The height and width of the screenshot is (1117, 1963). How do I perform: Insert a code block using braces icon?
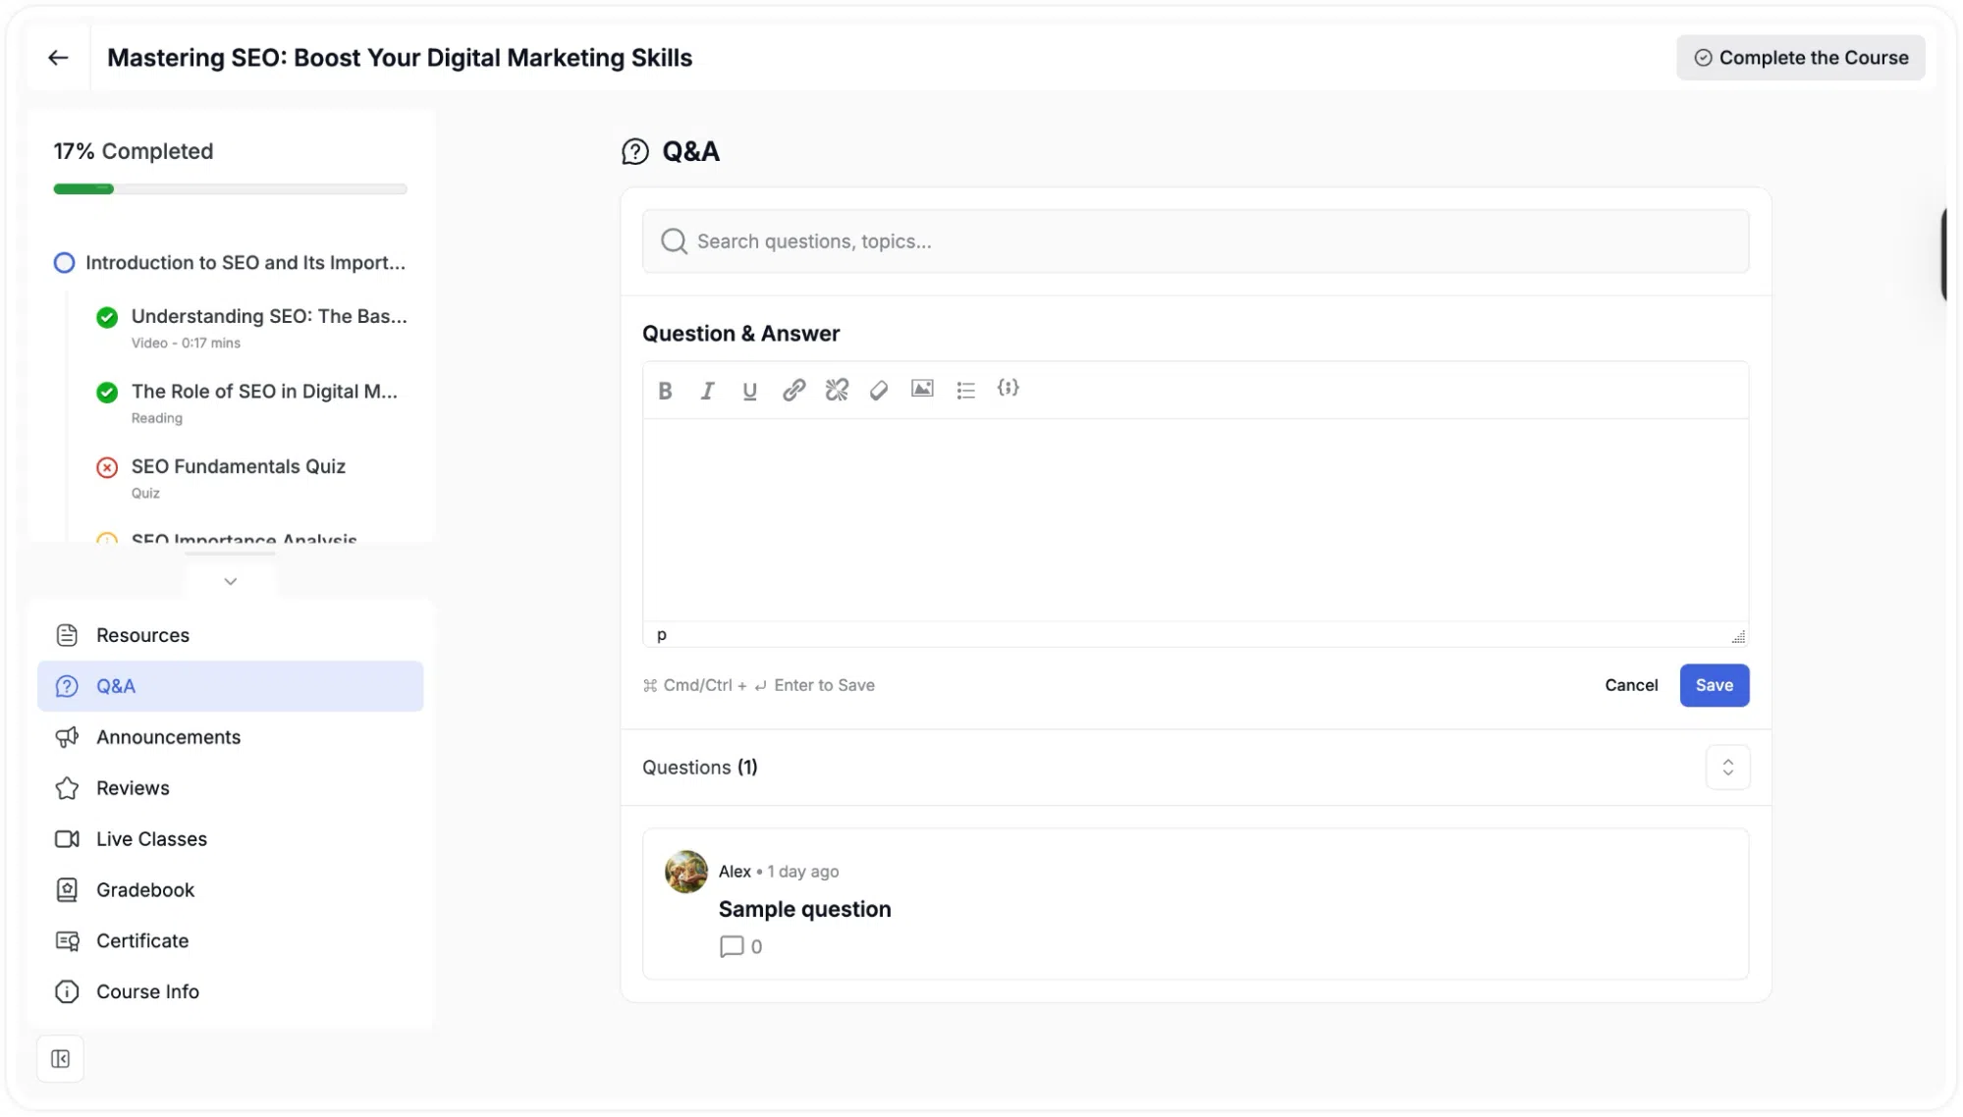tap(1008, 389)
